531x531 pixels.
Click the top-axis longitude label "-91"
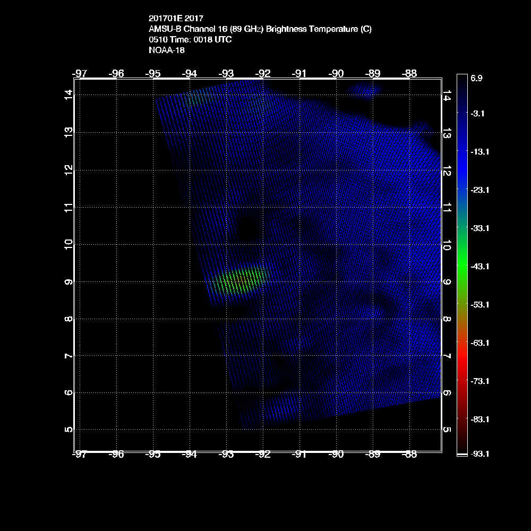click(299, 73)
